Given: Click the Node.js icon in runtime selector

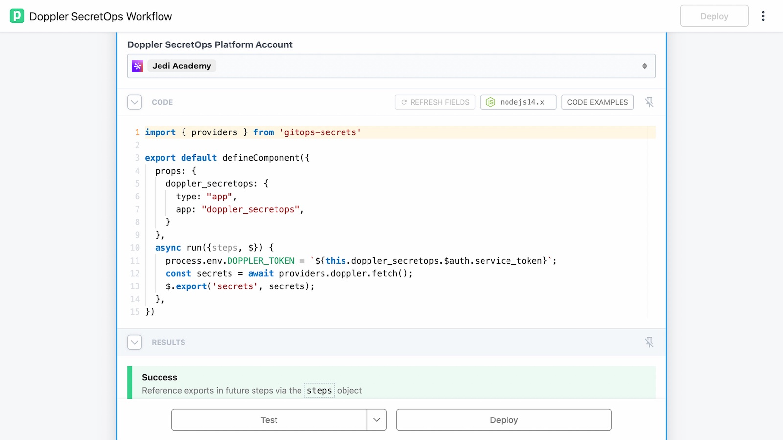Looking at the screenshot, I should [490, 102].
